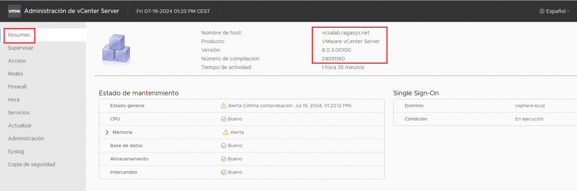Click product value VMware vCenter Server
This screenshot has height=191, width=577.
[351, 41]
